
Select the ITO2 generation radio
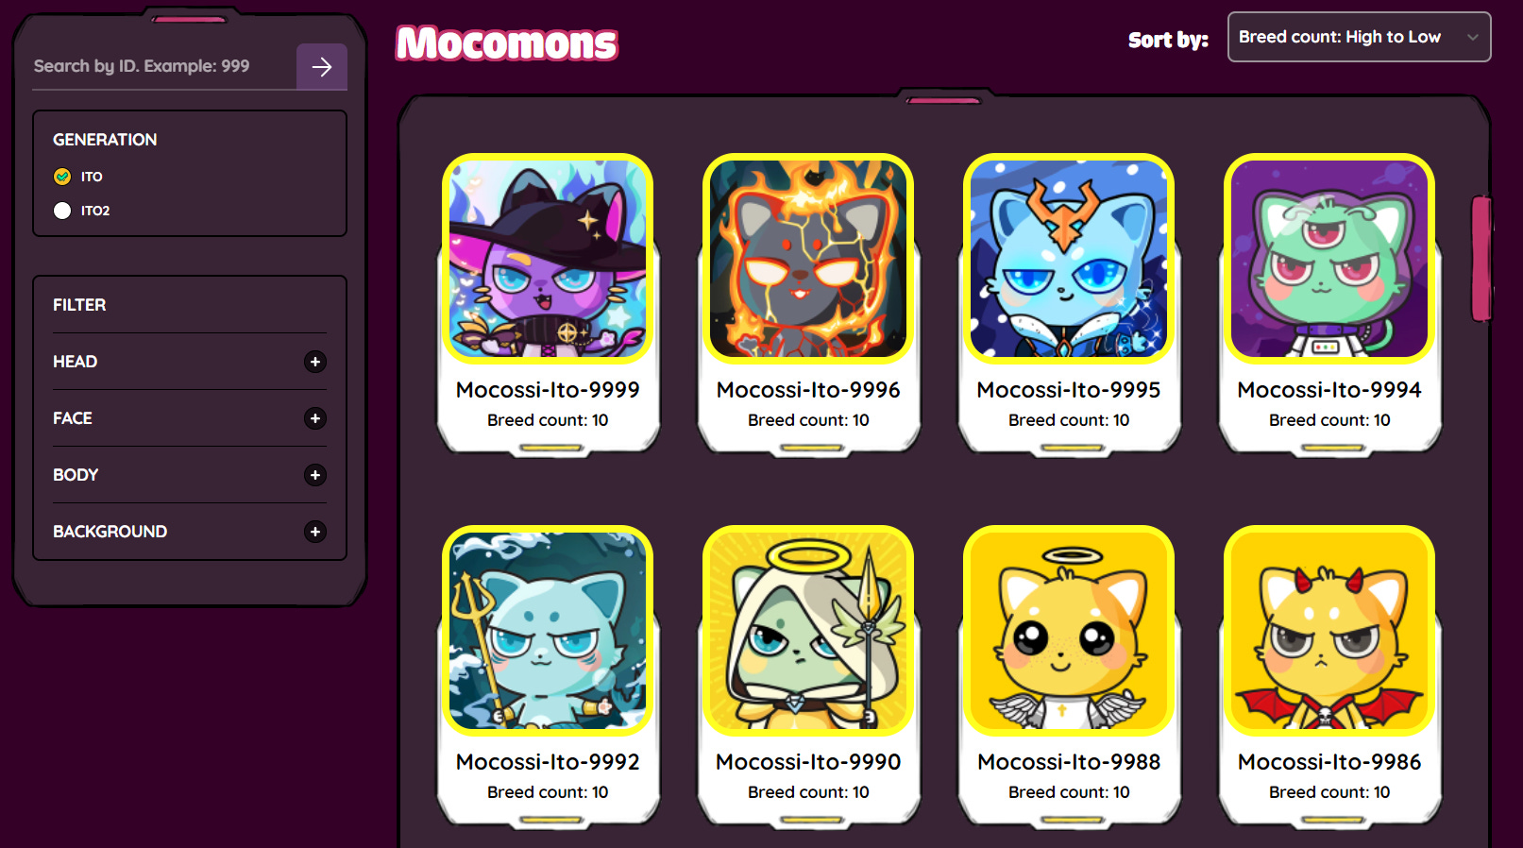click(62, 211)
